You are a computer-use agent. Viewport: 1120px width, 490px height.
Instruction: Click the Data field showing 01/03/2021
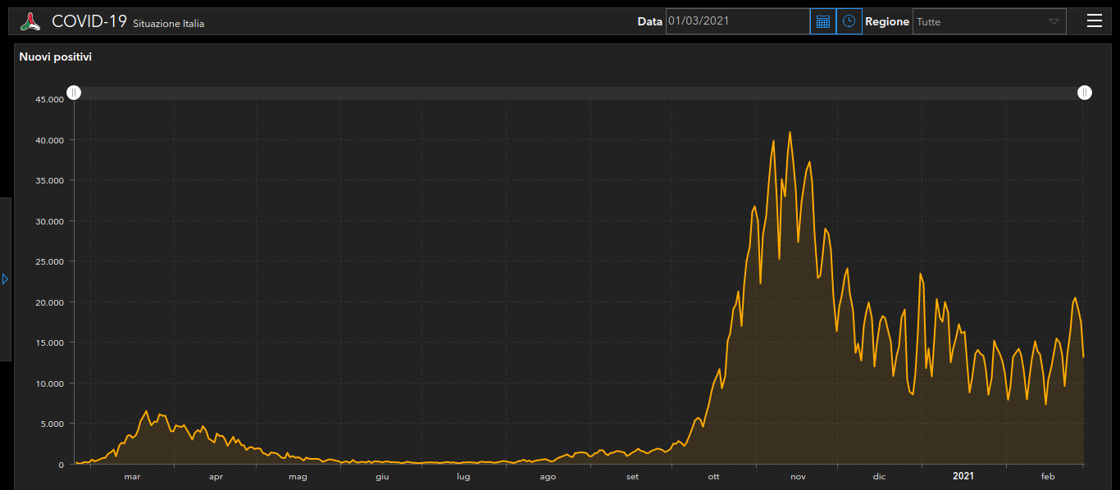pos(737,21)
